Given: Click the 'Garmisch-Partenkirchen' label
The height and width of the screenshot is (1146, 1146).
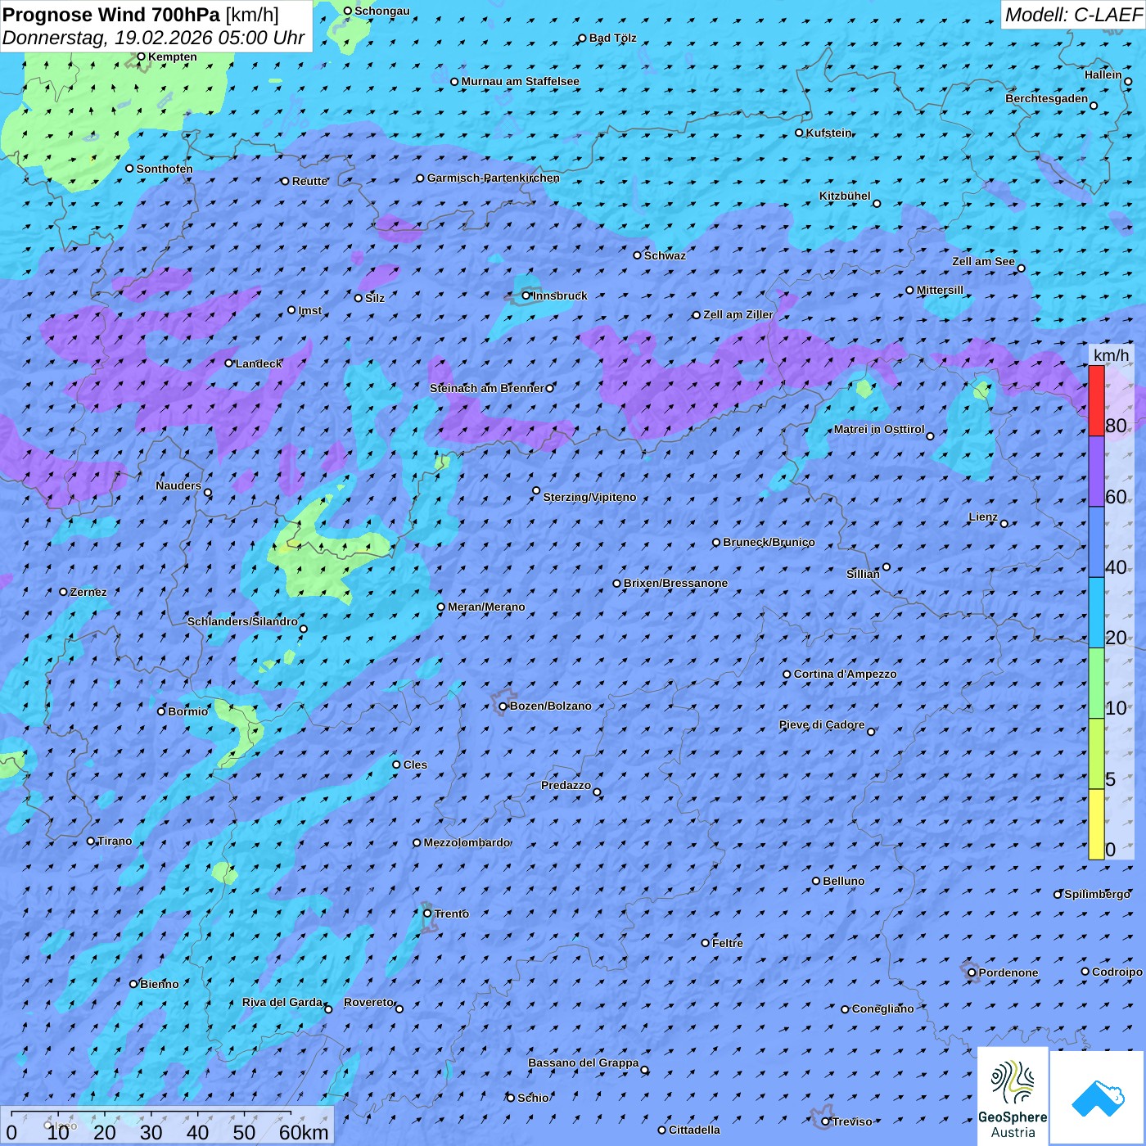Looking at the screenshot, I should click(494, 178).
